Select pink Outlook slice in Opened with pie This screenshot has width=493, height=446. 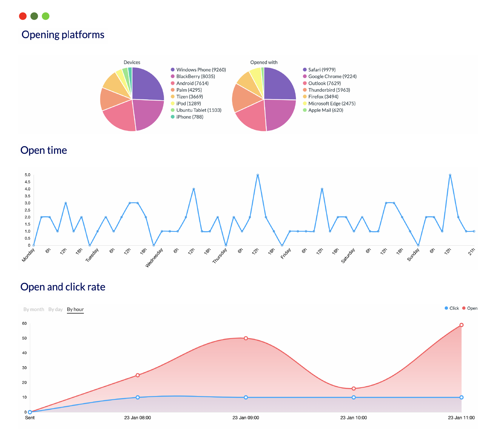coord(253,117)
